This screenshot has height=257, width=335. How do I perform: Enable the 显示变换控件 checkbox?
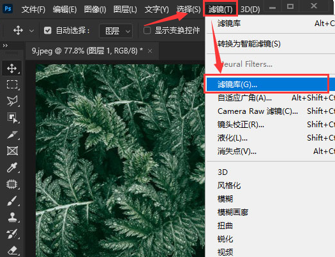147,31
